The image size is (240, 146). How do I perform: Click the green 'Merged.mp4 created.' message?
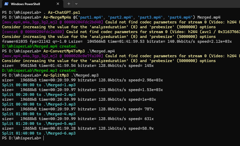tap(40, 46)
